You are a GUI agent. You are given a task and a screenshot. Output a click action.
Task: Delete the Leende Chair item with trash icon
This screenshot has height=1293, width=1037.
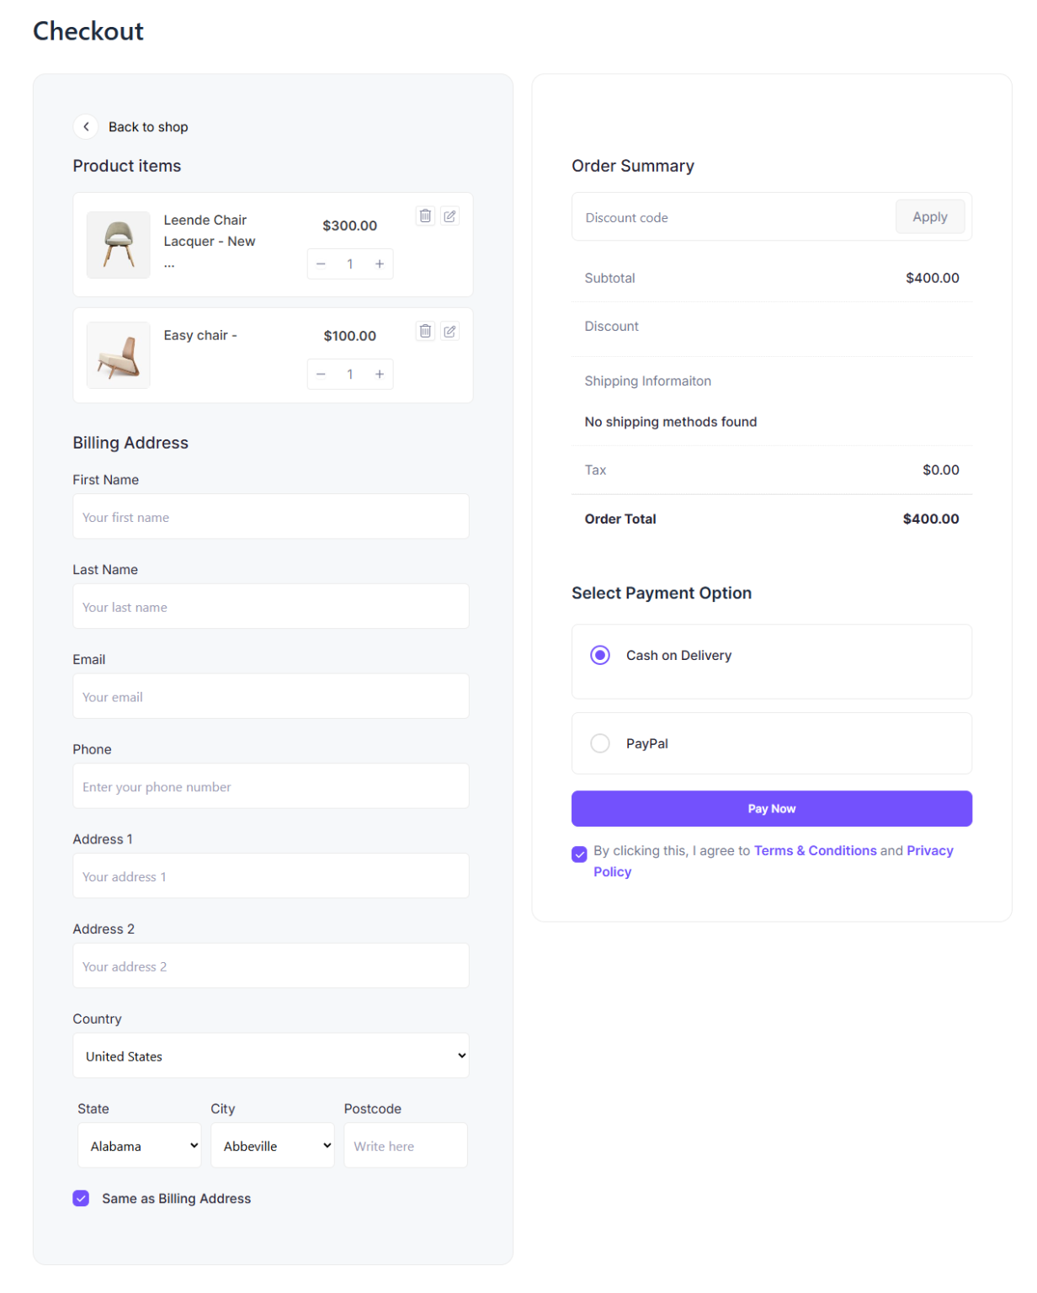[425, 216]
